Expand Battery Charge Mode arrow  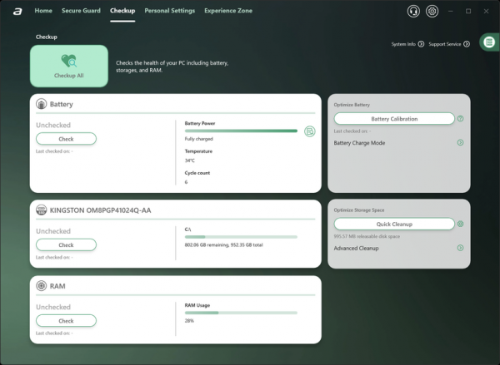click(x=460, y=142)
